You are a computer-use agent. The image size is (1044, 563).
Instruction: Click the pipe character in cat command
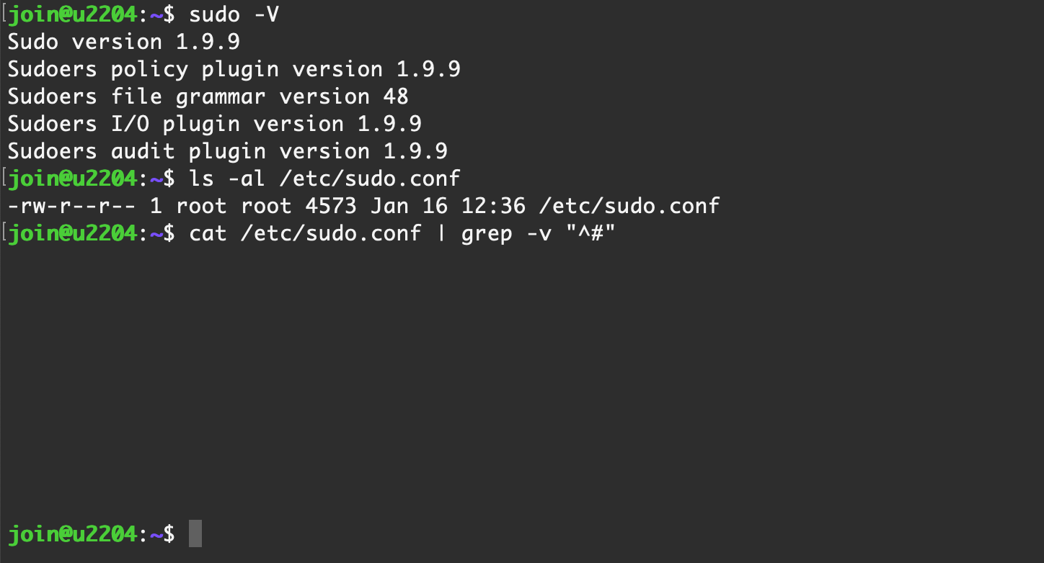[x=441, y=233]
